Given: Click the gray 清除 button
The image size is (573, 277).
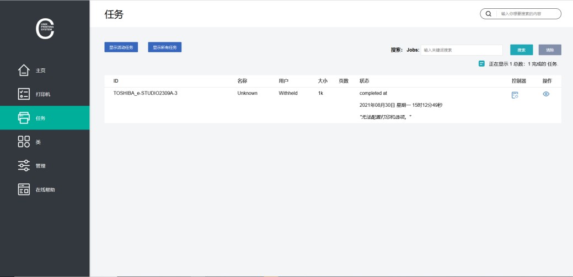Looking at the screenshot, I should coord(550,50).
